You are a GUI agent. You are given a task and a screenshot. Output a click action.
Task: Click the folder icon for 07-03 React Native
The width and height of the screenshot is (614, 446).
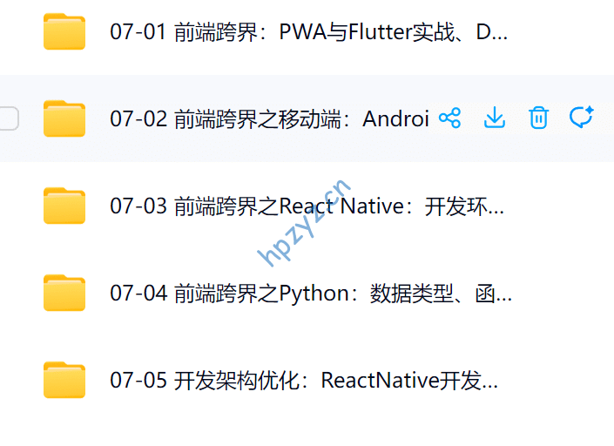point(64,206)
